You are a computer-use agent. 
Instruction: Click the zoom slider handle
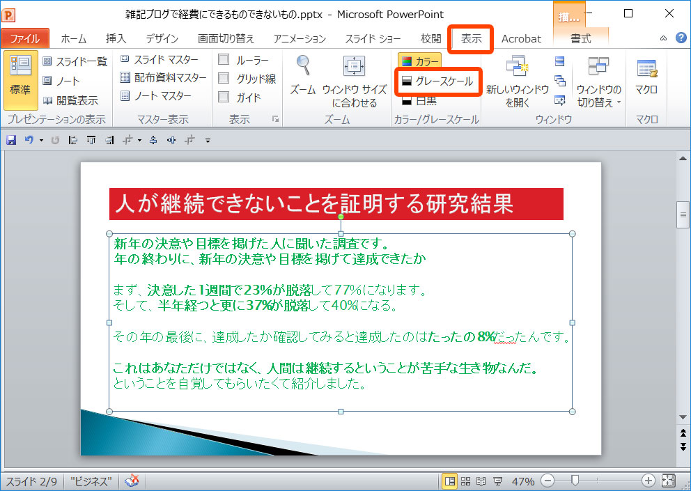pyautogui.click(x=575, y=481)
